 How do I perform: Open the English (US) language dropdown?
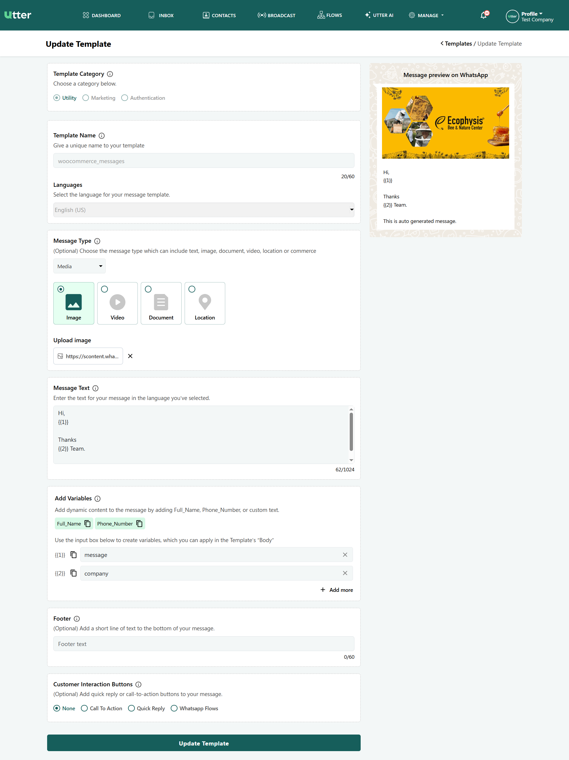pyautogui.click(x=204, y=210)
